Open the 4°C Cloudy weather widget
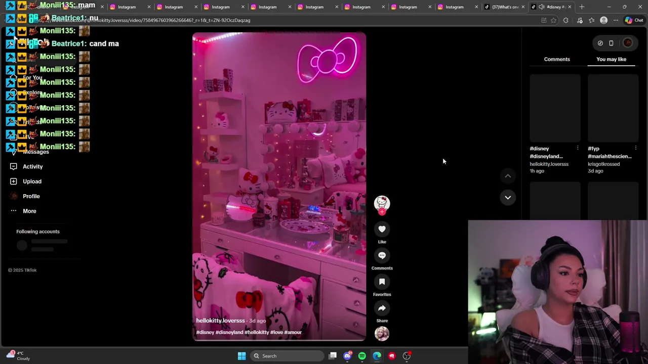 coord(19,356)
